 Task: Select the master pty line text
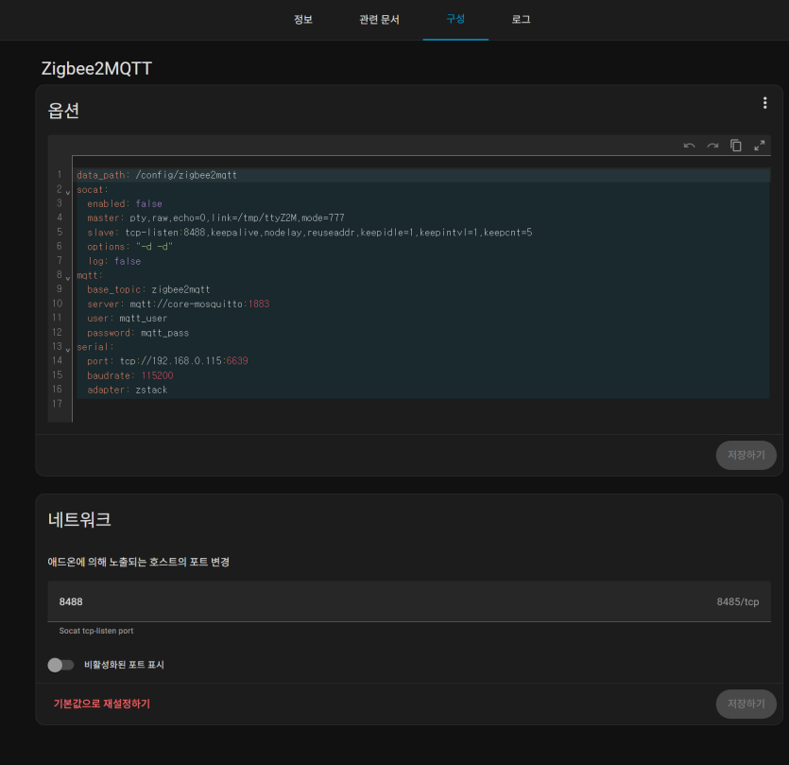[215, 218]
